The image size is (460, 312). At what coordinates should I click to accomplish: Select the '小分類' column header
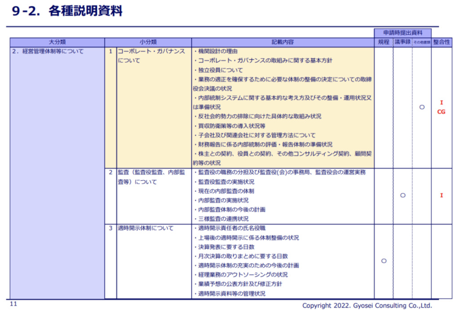coord(148,42)
